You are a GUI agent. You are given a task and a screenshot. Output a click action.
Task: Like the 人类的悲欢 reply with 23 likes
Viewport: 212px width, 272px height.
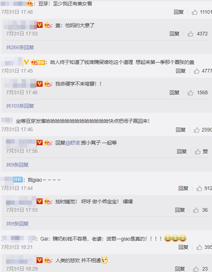(x=196, y=269)
